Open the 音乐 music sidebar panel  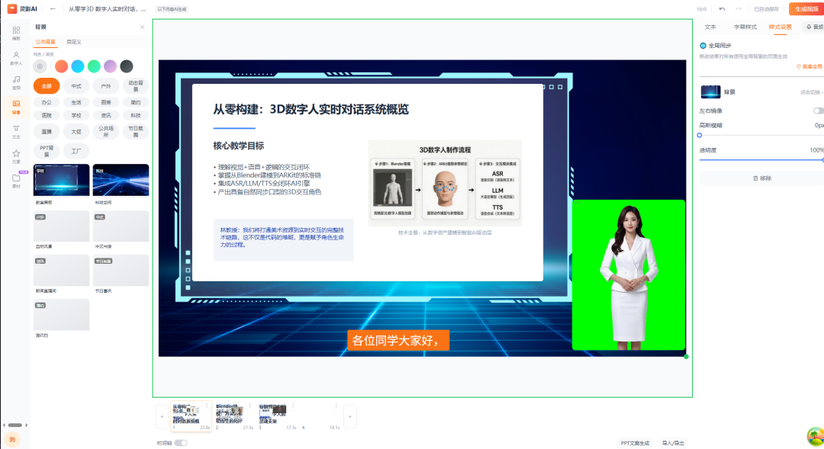point(16,82)
